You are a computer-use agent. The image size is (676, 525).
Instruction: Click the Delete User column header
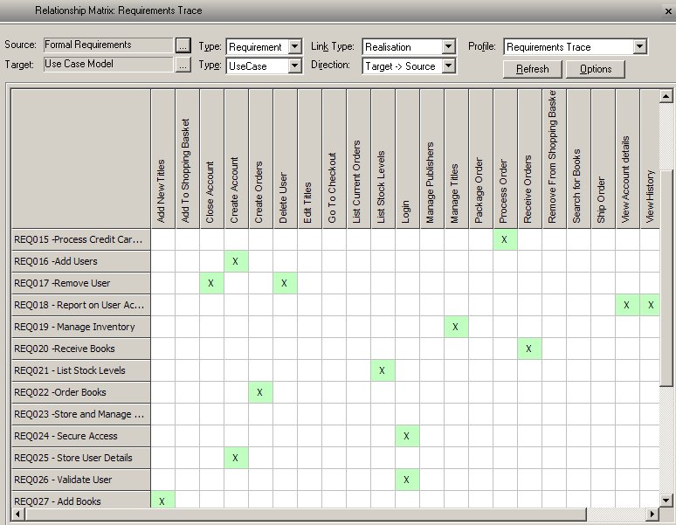(285, 159)
